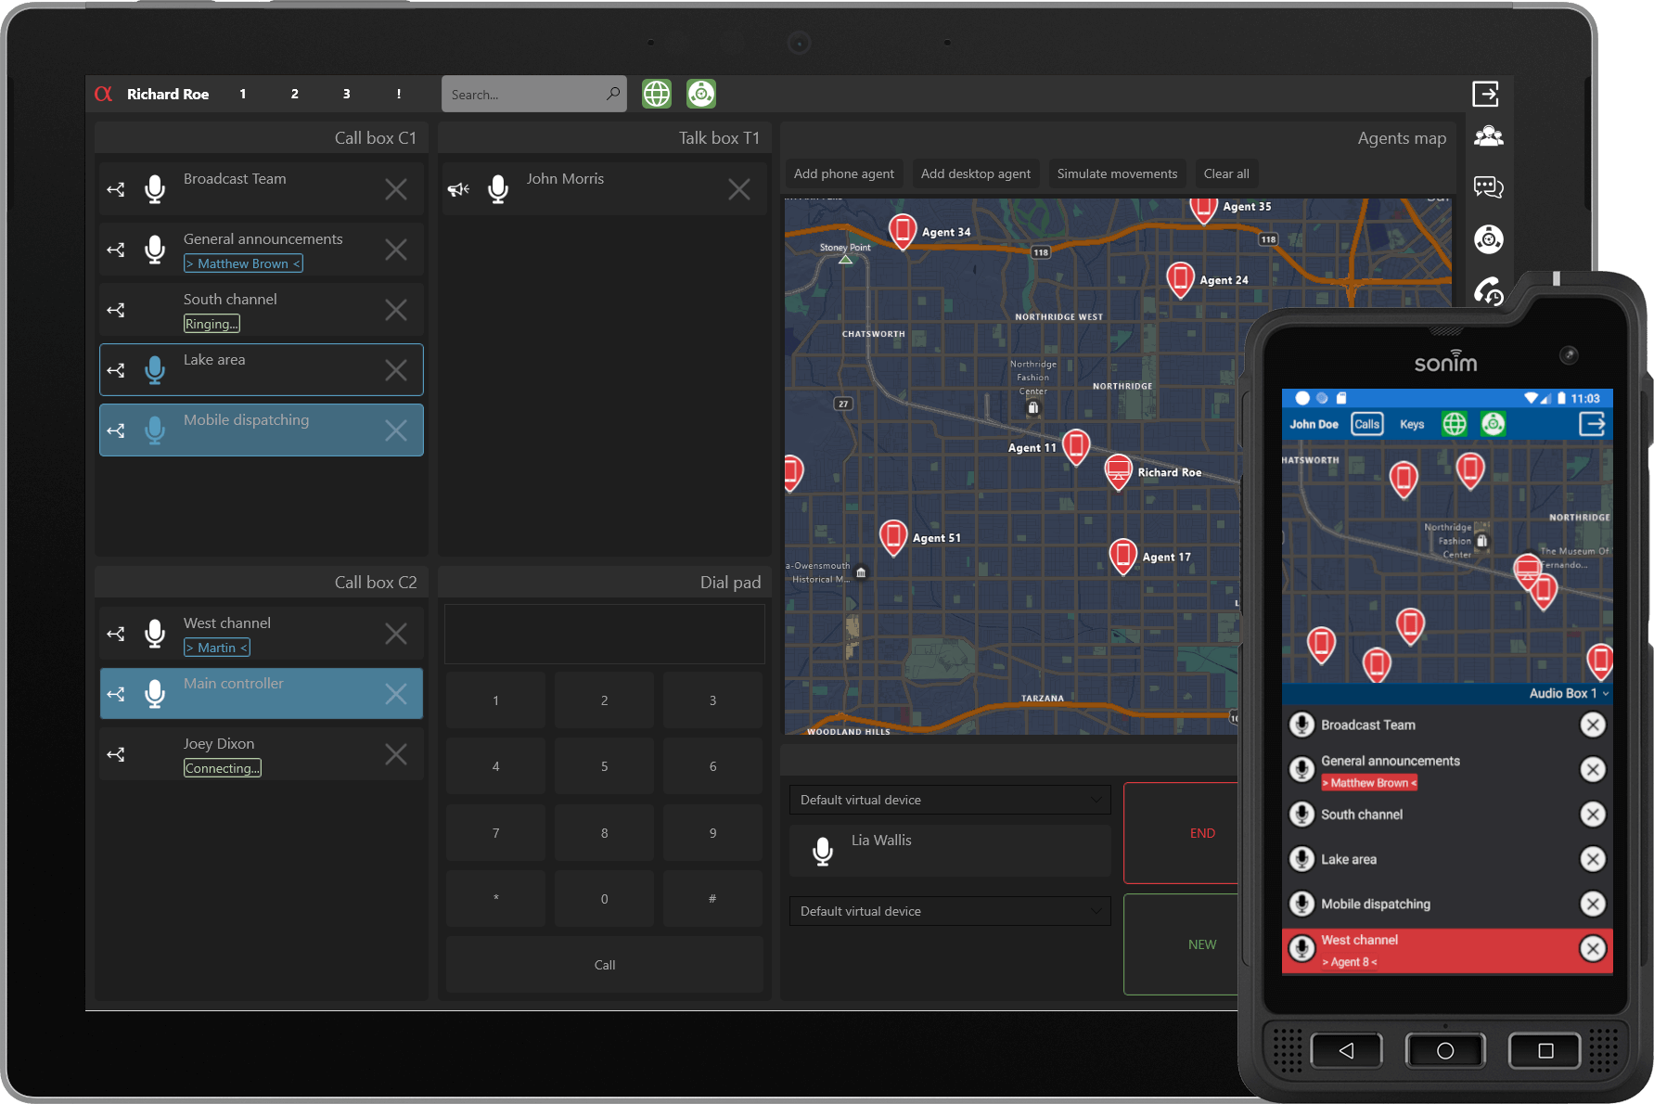Viewport: 1654px width, 1104px height.
Task: Click dial pad star key
Action: tap(495, 899)
